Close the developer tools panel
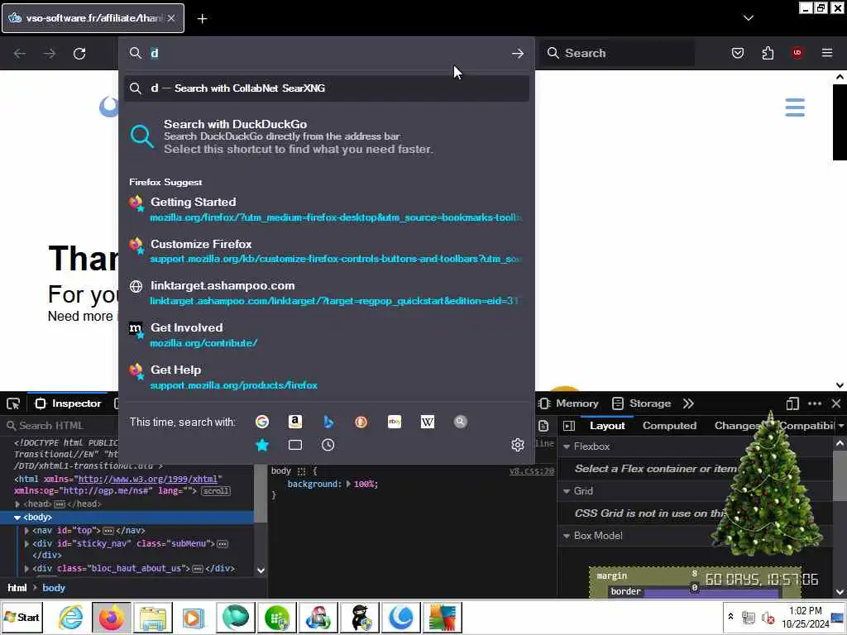 click(836, 403)
